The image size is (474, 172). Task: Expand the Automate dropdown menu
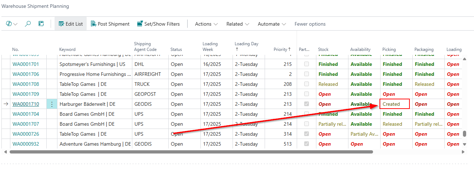pyautogui.click(x=272, y=24)
